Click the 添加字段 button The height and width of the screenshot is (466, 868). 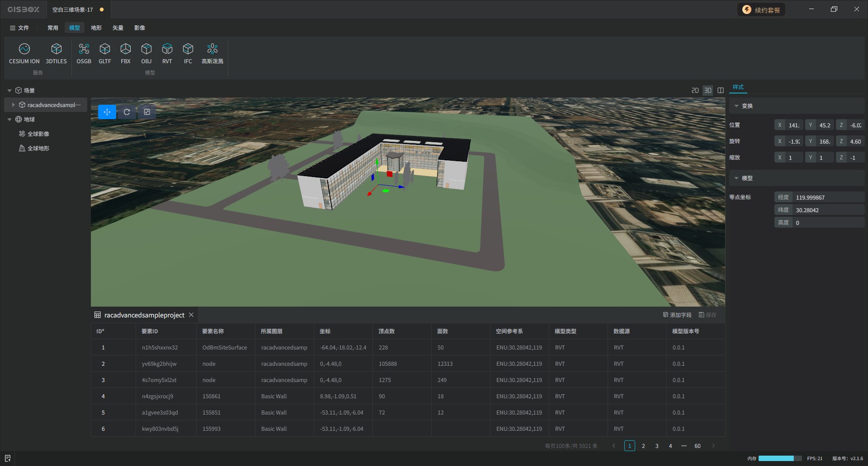click(x=677, y=315)
